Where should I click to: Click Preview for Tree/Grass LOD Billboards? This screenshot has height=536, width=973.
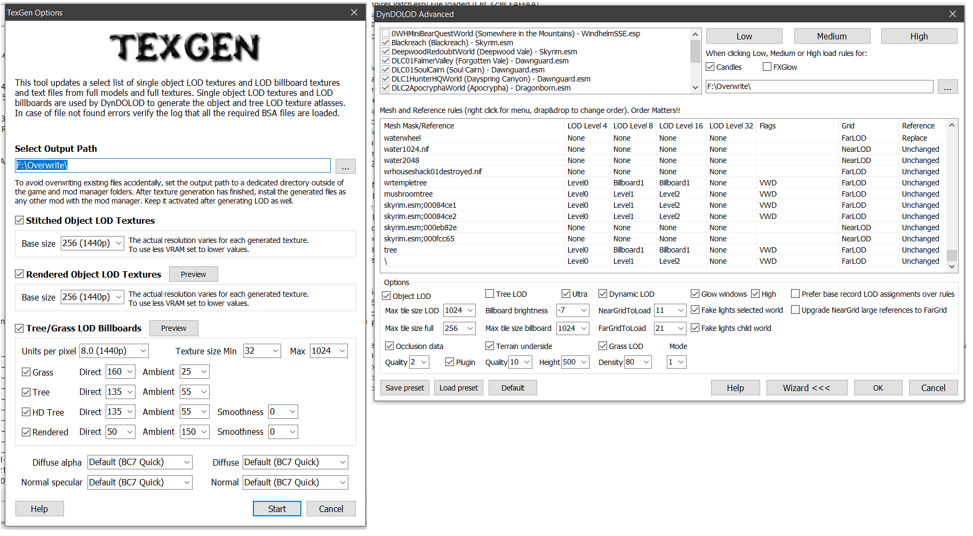pyautogui.click(x=174, y=328)
